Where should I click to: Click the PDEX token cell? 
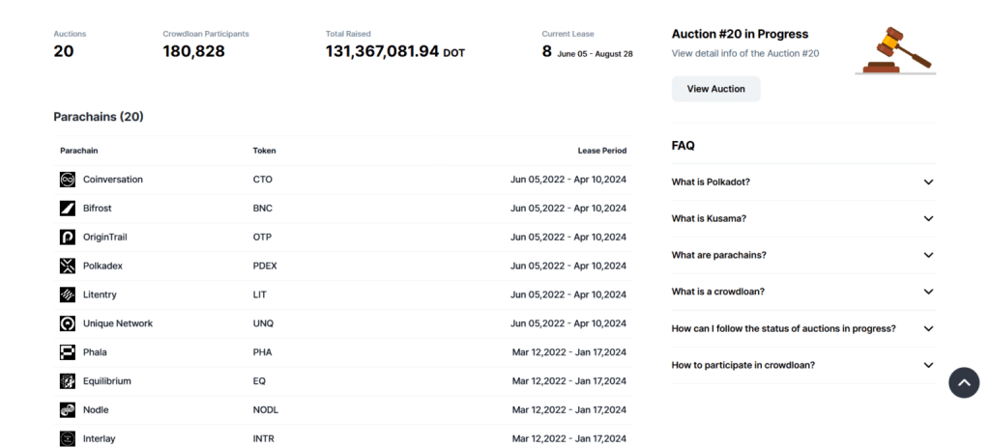tap(265, 266)
